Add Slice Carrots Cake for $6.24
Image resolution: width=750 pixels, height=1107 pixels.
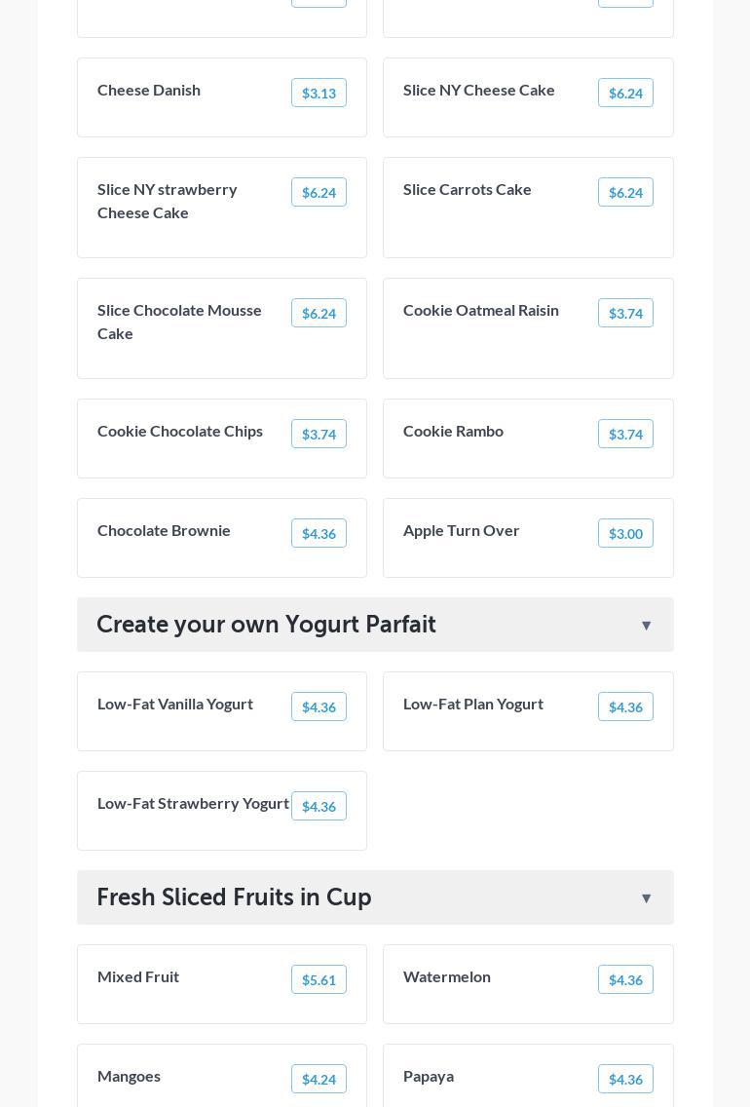pyautogui.click(x=625, y=193)
